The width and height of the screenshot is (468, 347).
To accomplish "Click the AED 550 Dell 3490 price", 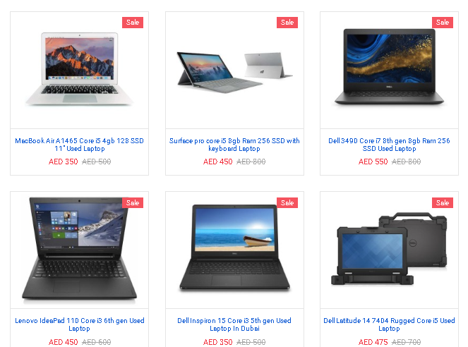I will point(373,162).
